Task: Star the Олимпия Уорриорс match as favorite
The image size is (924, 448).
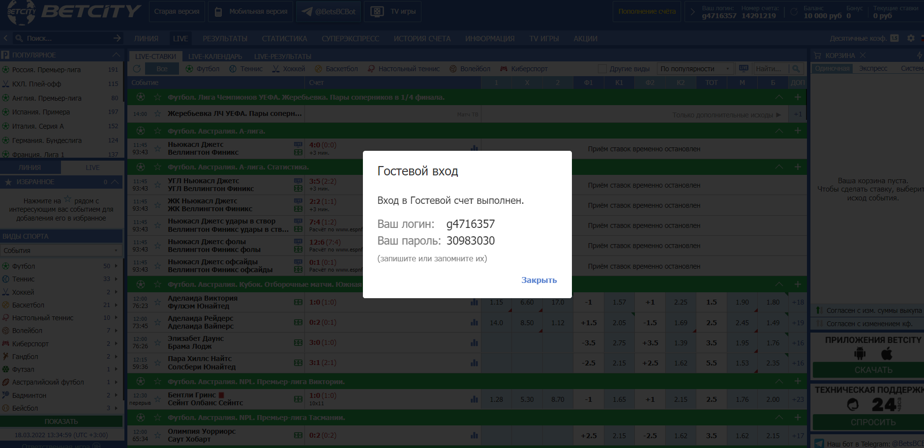Action: 157,435
